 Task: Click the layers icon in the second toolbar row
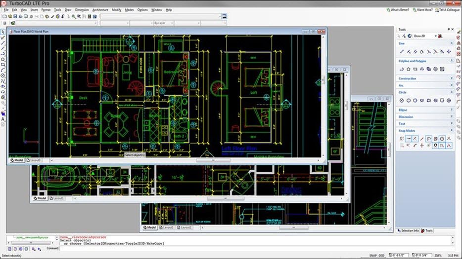click(x=13, y=23)
